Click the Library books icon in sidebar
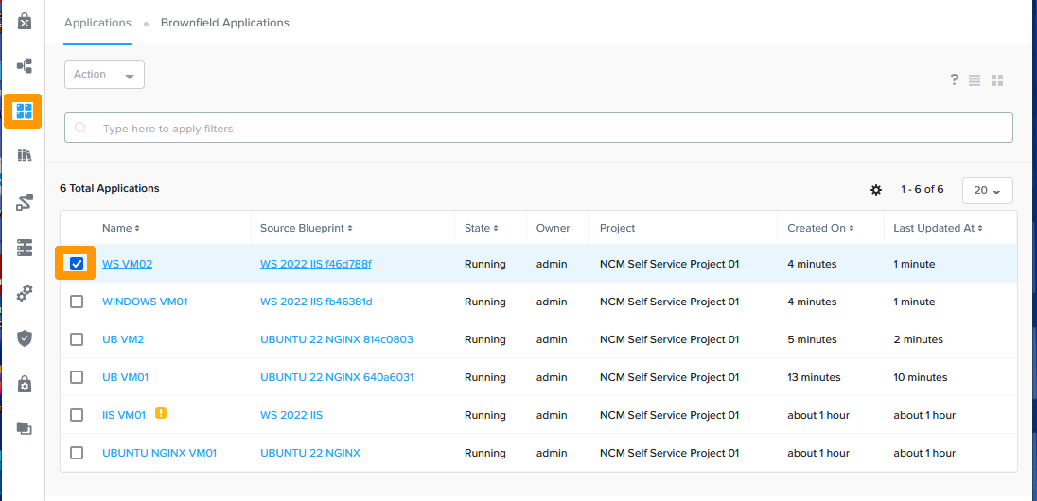The height and width of the screenshot is (501, 1037). (25, 155)
